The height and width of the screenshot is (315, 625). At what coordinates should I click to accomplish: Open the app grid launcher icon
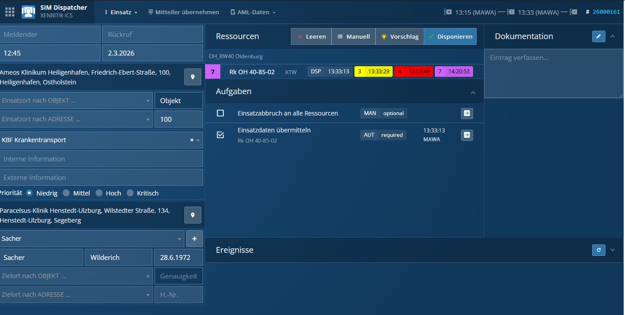pos(10,12)
